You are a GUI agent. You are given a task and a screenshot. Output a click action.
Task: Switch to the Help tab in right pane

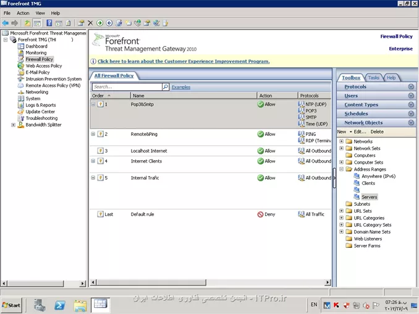tap(391, 78)
